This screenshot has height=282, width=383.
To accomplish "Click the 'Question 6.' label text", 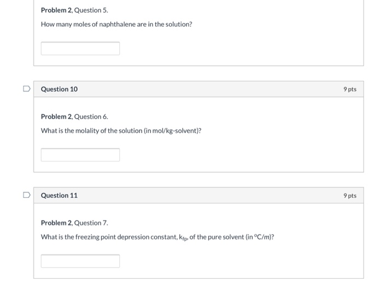I will tap(91, 116).
